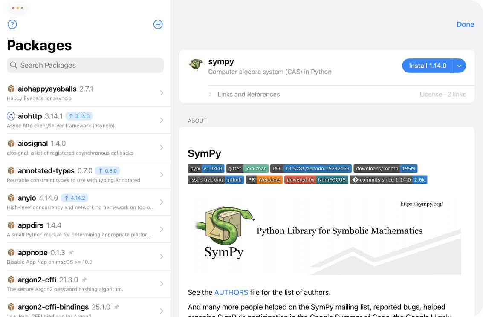The height and width of the screenshot is (317, 483).
Task: Click 'Computer algebra system (CAS) in Python' subtitle
Action: [x=270, y=72]
